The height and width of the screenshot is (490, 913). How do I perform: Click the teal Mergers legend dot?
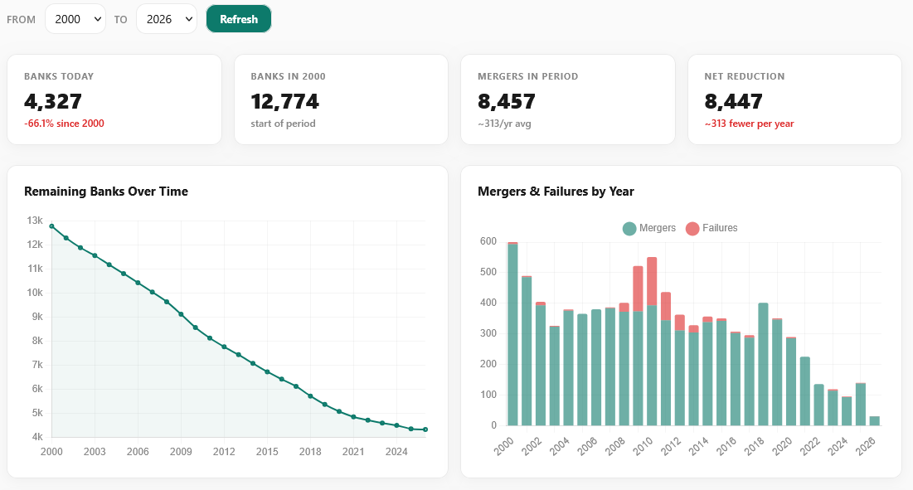630,228
